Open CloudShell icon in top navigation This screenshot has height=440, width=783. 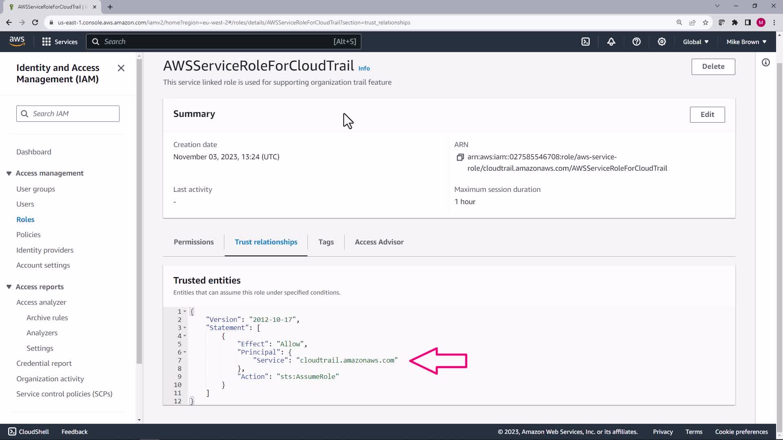point(586,42)
